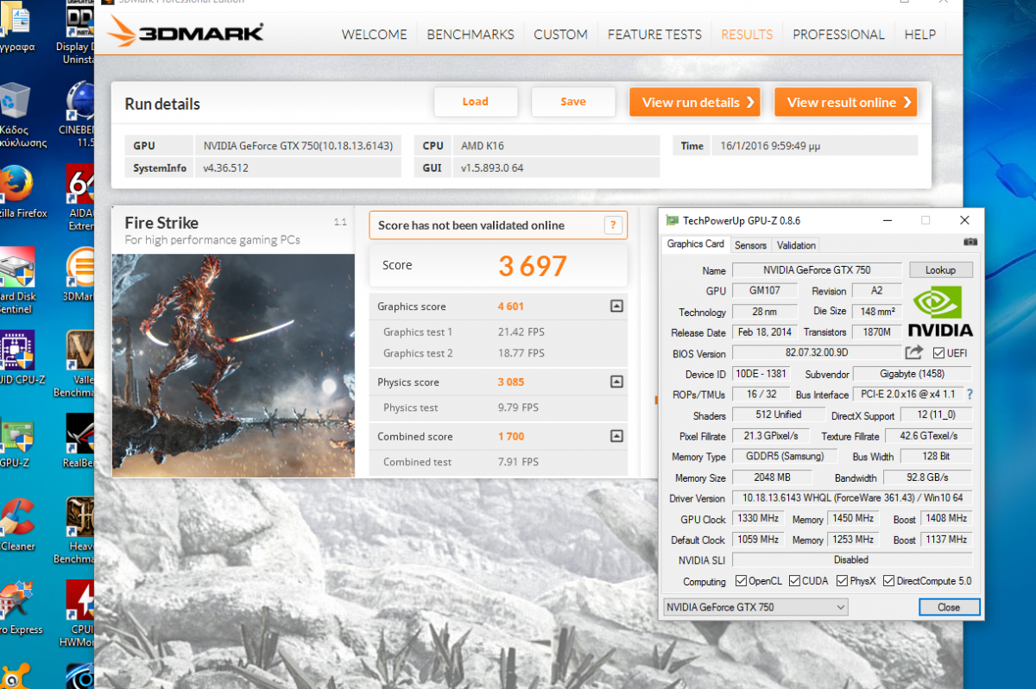Open the BENCHMARKS tab

471,35
